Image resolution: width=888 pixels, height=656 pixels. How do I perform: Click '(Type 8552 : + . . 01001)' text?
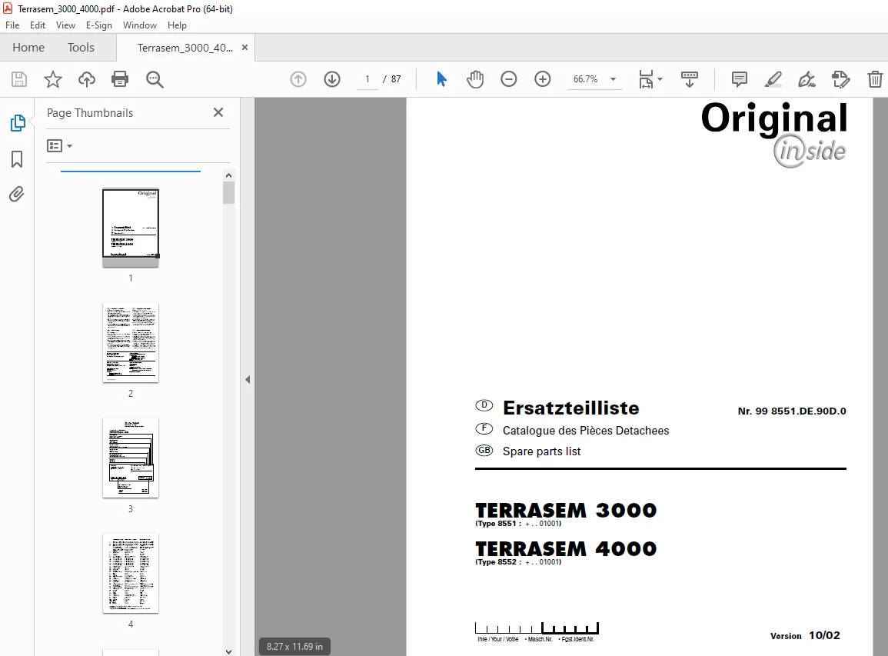pos(518,562)
